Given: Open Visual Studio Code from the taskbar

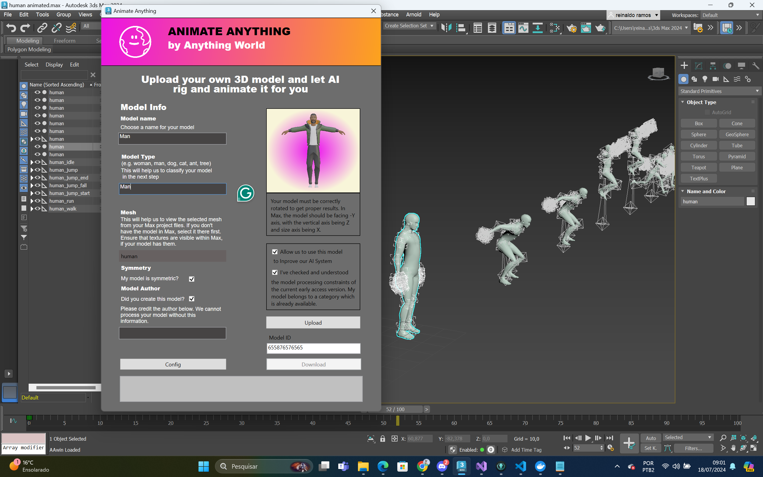Looking at the screenshot, I should point(521,466).
